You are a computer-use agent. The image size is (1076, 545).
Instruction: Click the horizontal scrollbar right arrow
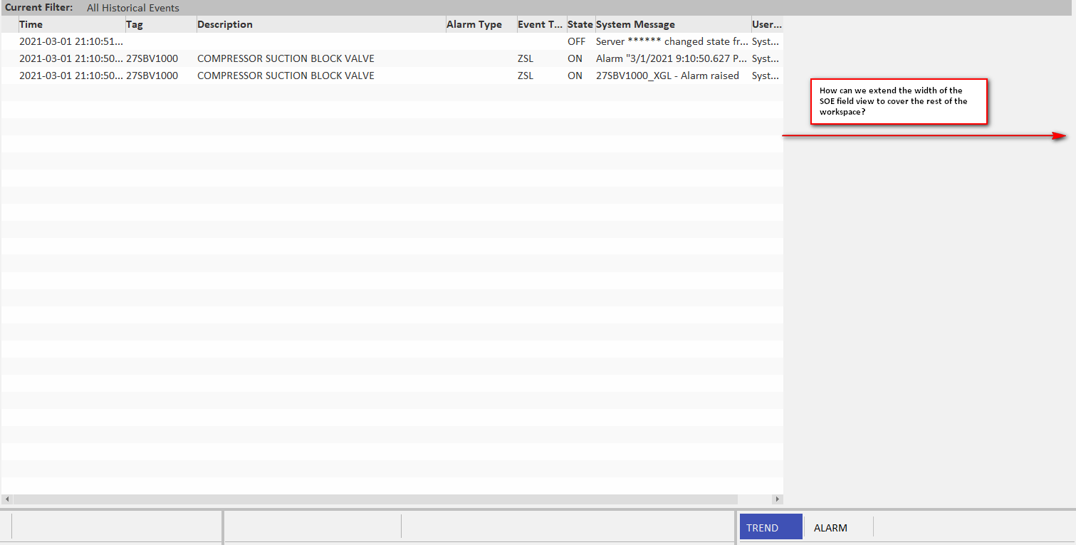click(778, 499)
